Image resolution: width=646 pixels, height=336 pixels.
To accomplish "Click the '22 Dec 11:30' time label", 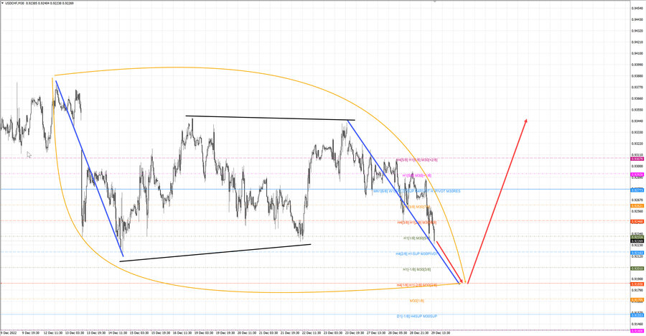I will [311, 332].
